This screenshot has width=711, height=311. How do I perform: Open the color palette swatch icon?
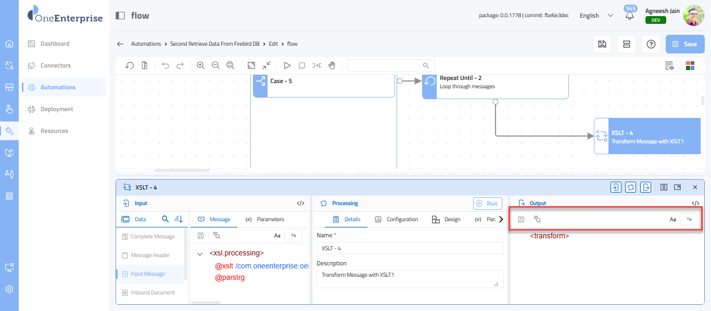[690, 65]
